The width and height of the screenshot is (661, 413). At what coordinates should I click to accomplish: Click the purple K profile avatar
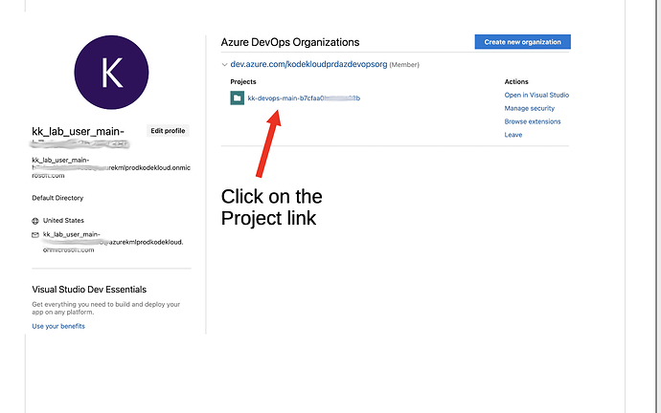pos(111,73)
